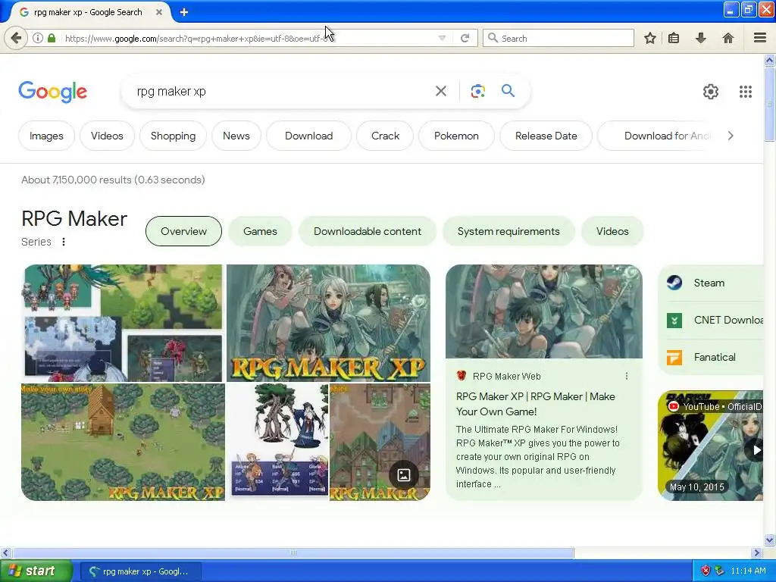Open the bookmarks list icon
Viewport: 776px width, 582px height.
(674, 38)
